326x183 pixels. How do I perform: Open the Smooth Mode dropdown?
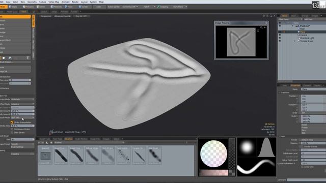22,117
